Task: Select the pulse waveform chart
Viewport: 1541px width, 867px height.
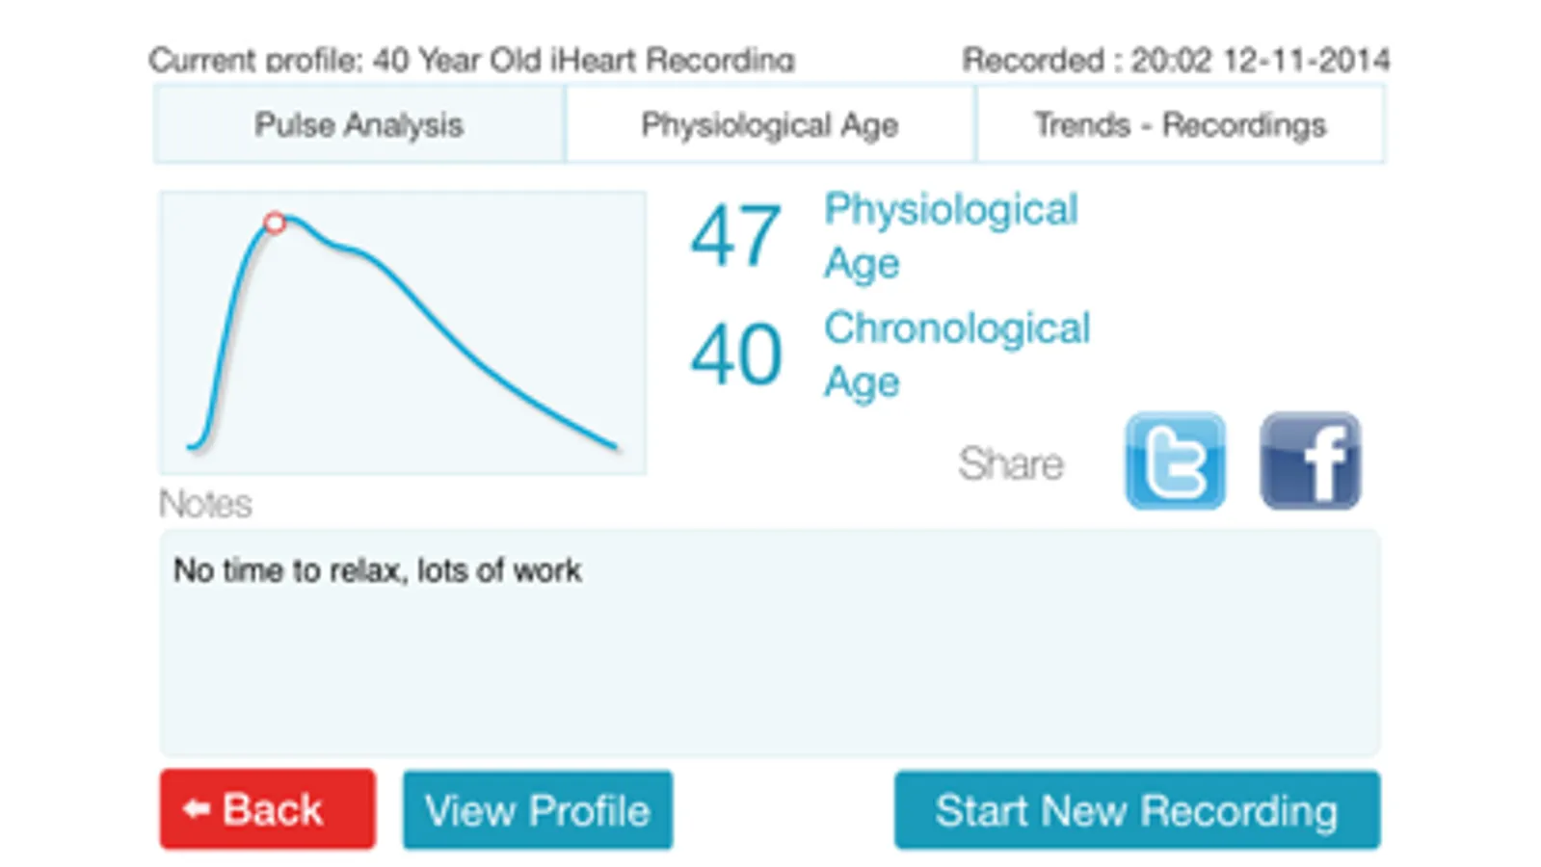Action: pyautogui.click(x=403, y=332)
